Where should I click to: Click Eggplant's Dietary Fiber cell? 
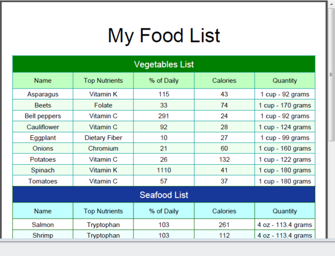(103, 138)
